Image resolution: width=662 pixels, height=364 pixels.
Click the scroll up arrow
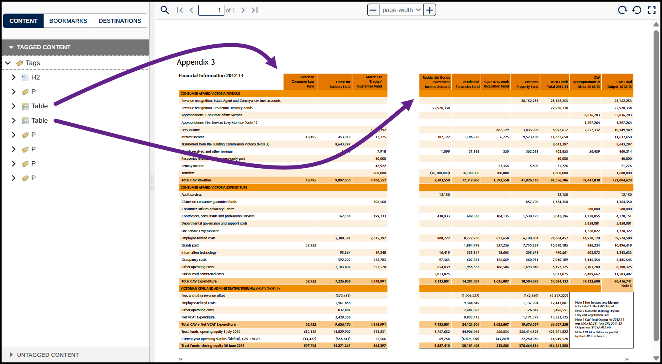click(656, 24)
